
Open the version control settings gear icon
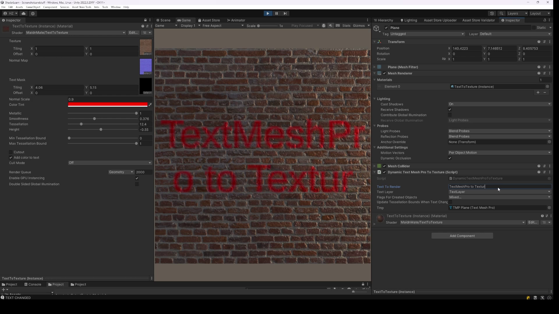pyautogui.click(x=33, y=13)
